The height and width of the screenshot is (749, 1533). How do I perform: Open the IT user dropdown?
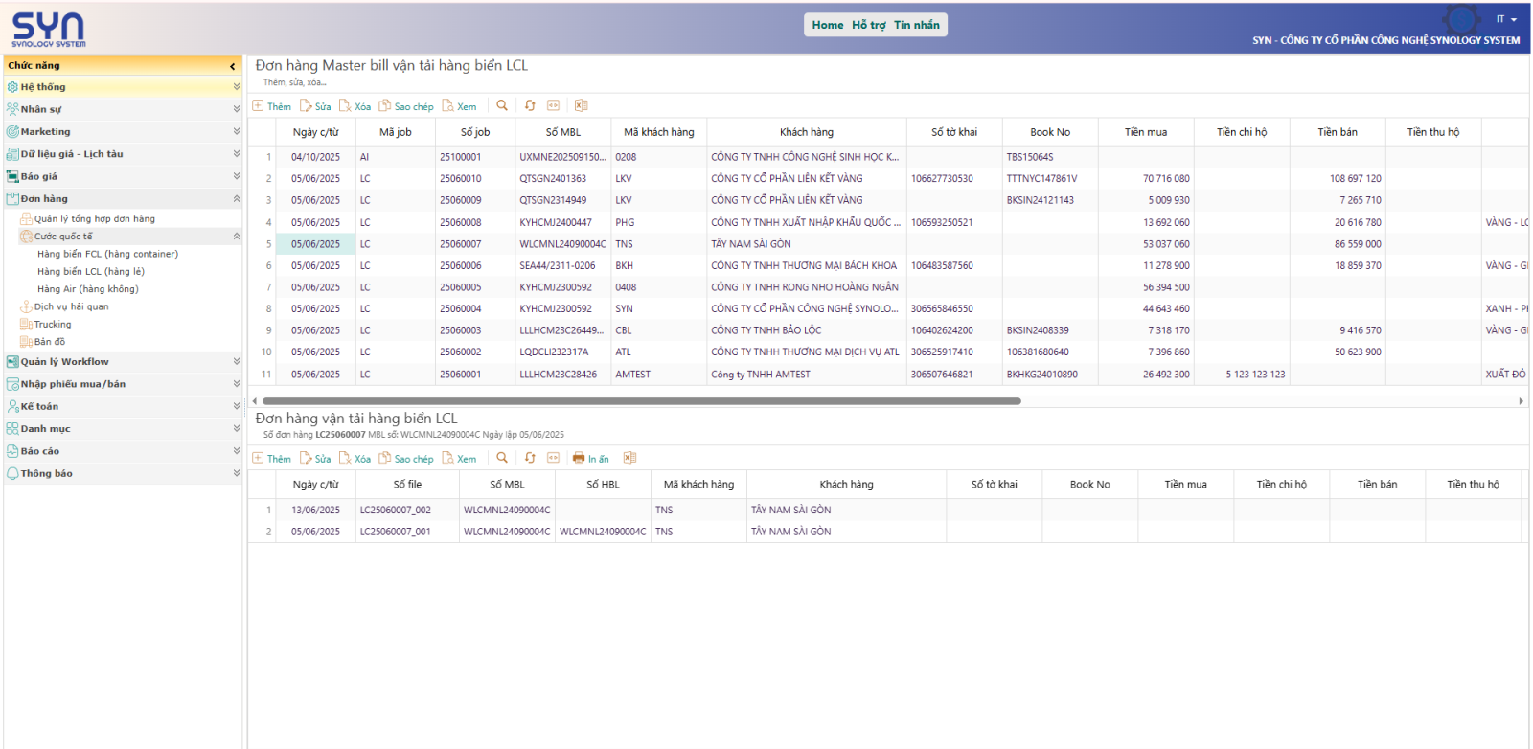coord(1506,19)
